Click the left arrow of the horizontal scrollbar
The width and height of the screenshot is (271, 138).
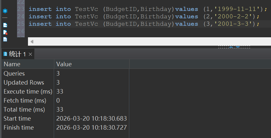32,41
